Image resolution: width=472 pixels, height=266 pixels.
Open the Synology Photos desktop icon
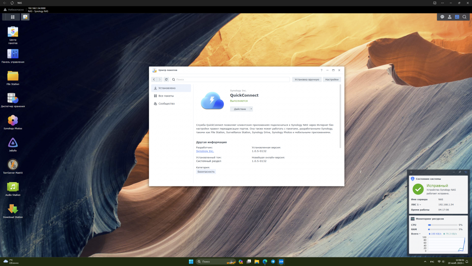click(13, 122)
